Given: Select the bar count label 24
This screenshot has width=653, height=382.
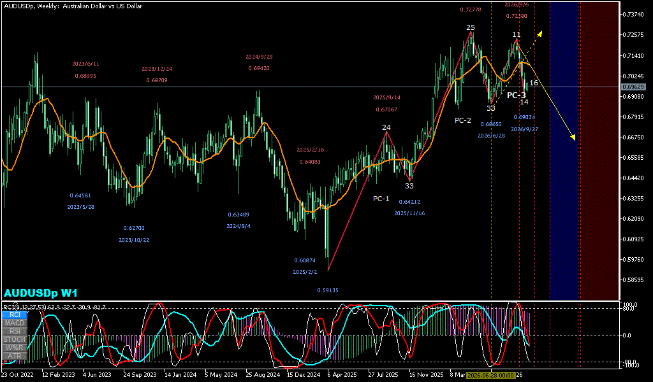Looking at the screenshot, I should (386, 127).
